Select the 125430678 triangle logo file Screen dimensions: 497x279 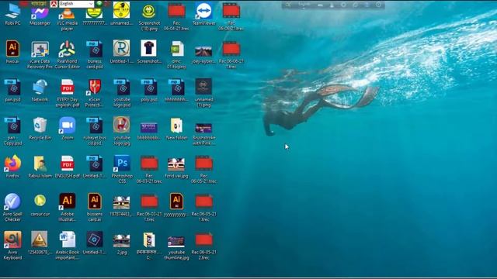40,243
